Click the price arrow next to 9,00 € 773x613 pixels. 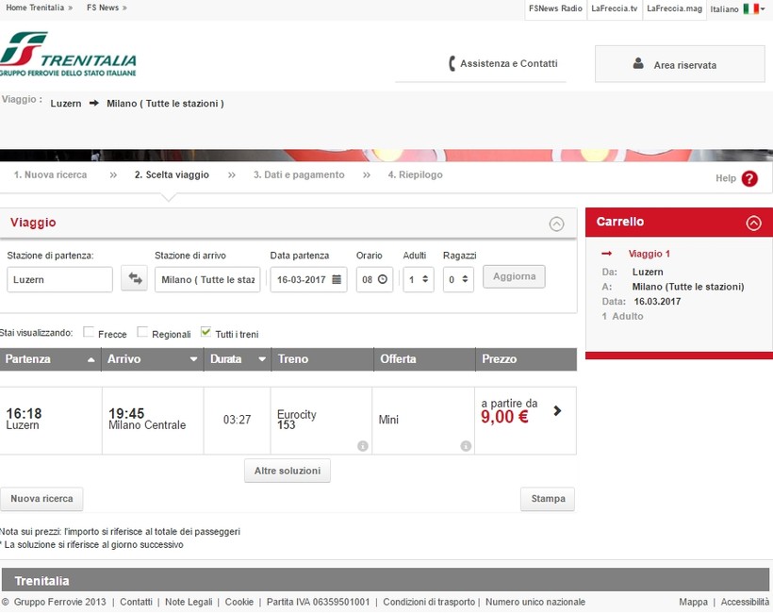(x=557, y=411)
